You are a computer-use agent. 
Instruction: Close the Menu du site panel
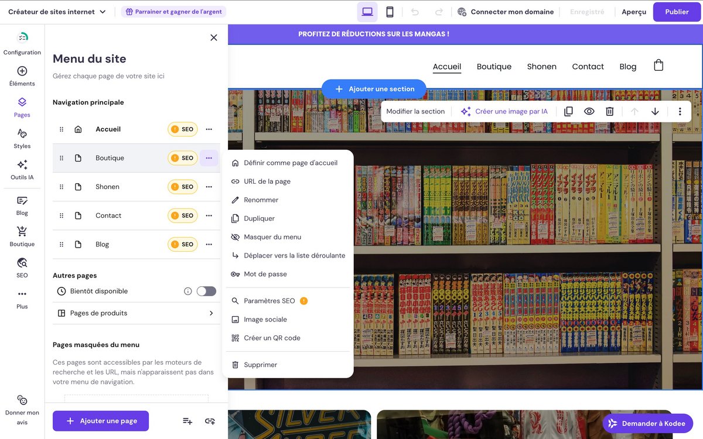214,37
